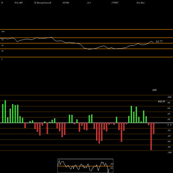Click the MR panel title label
The image size is (173, 173).
click(x=154, y=90)
